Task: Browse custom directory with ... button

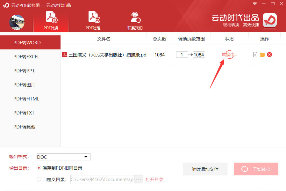Action: [x=139, y=179]
